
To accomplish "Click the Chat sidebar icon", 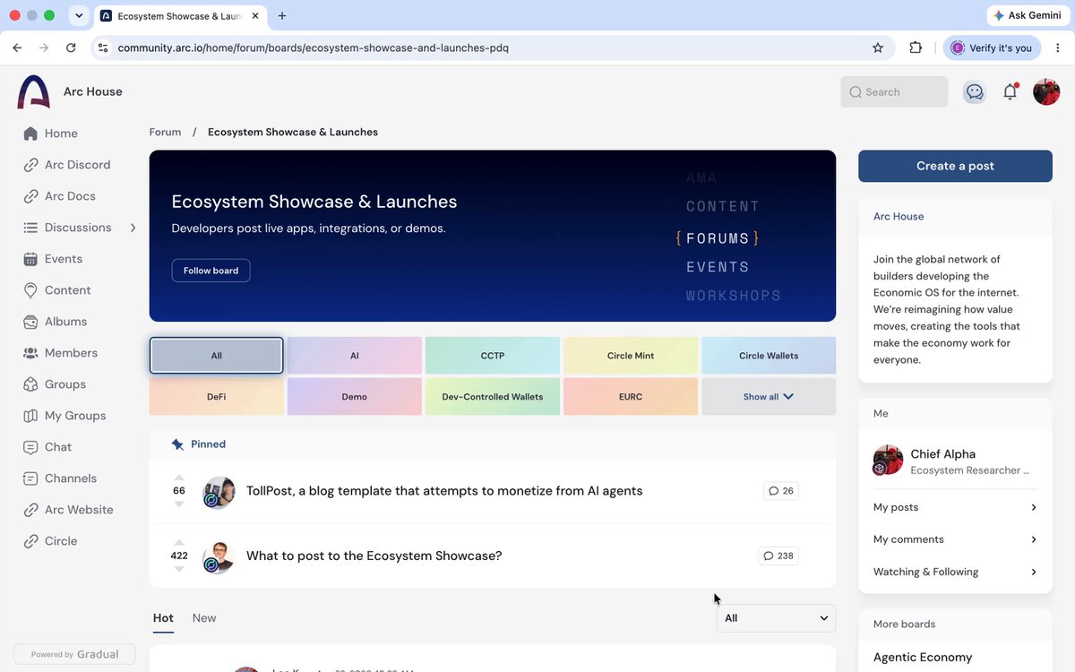I will pyautogui.click(x=30, y=447).
